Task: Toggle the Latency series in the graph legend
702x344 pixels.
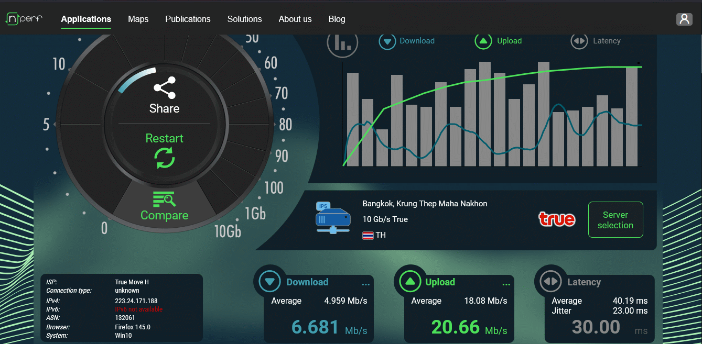Action: coord(596,41)
